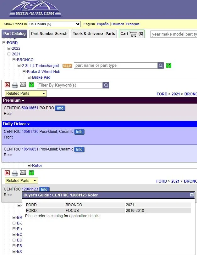
Task: Switch language to Français
Action: 133,24
